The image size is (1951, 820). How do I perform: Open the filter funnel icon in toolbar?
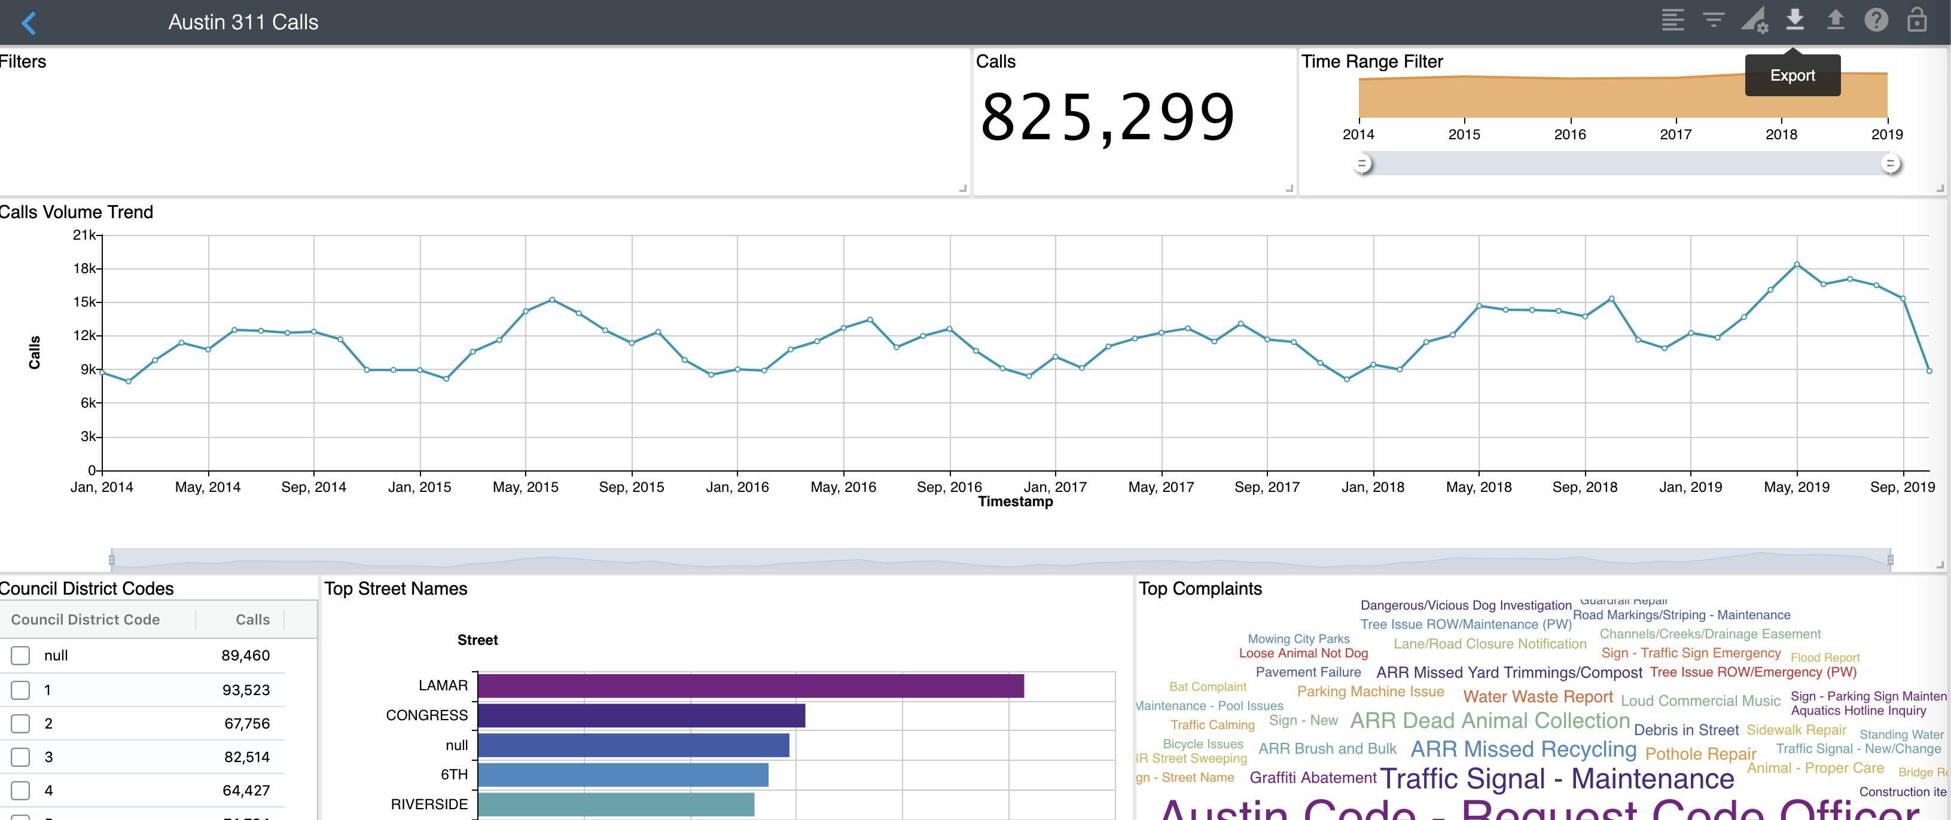tap(1713, 20)
